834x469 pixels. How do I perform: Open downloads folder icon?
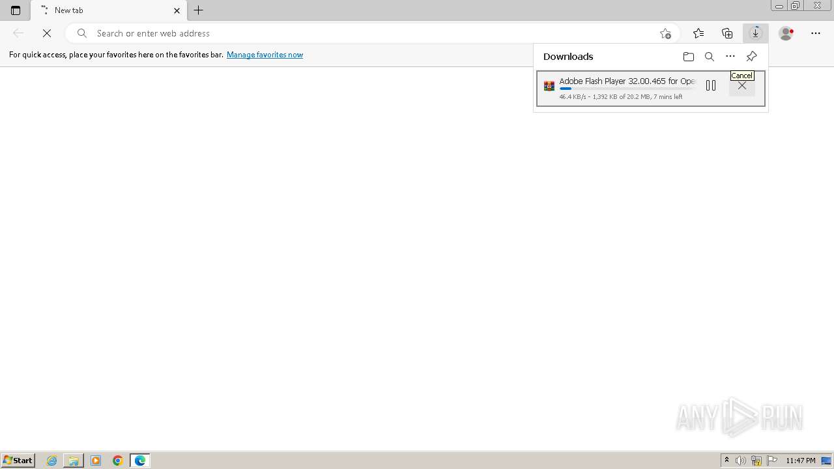pyautogui.click(x=689, y=57)
